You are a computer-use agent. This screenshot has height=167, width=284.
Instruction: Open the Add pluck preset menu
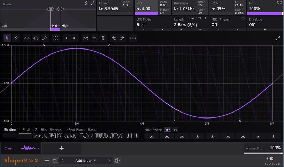pyautogui.click(x=85, y=161)
